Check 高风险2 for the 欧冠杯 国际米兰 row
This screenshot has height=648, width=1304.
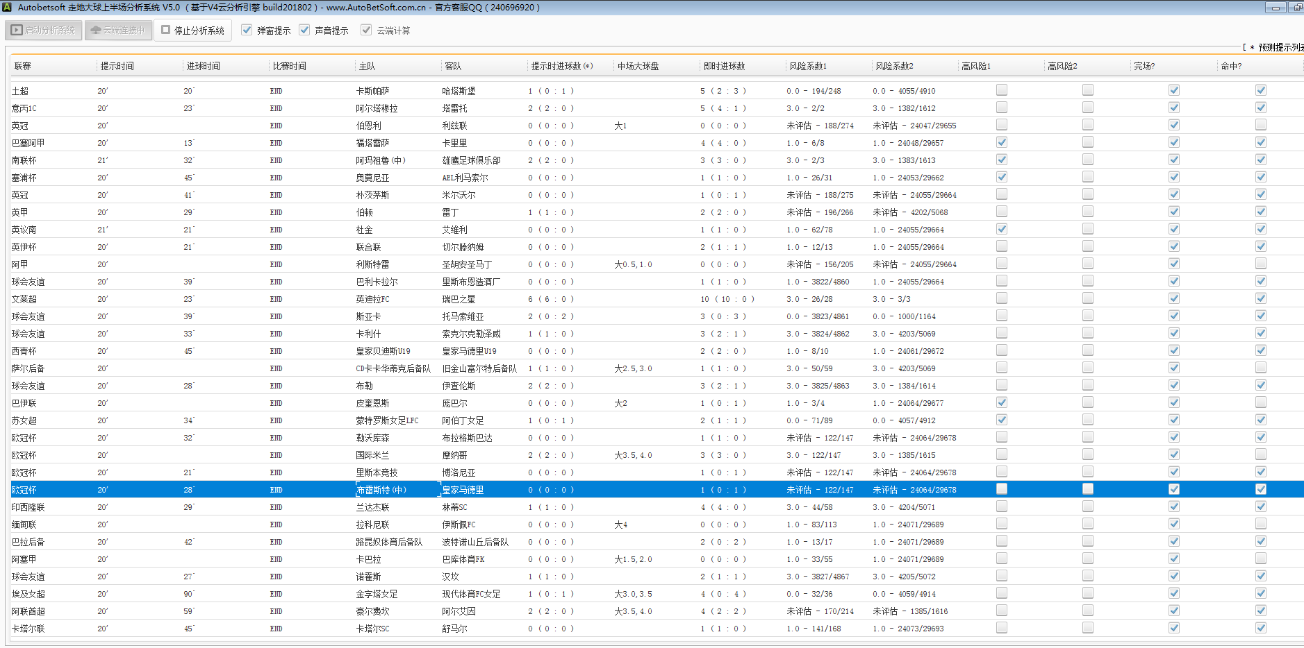1087,454
